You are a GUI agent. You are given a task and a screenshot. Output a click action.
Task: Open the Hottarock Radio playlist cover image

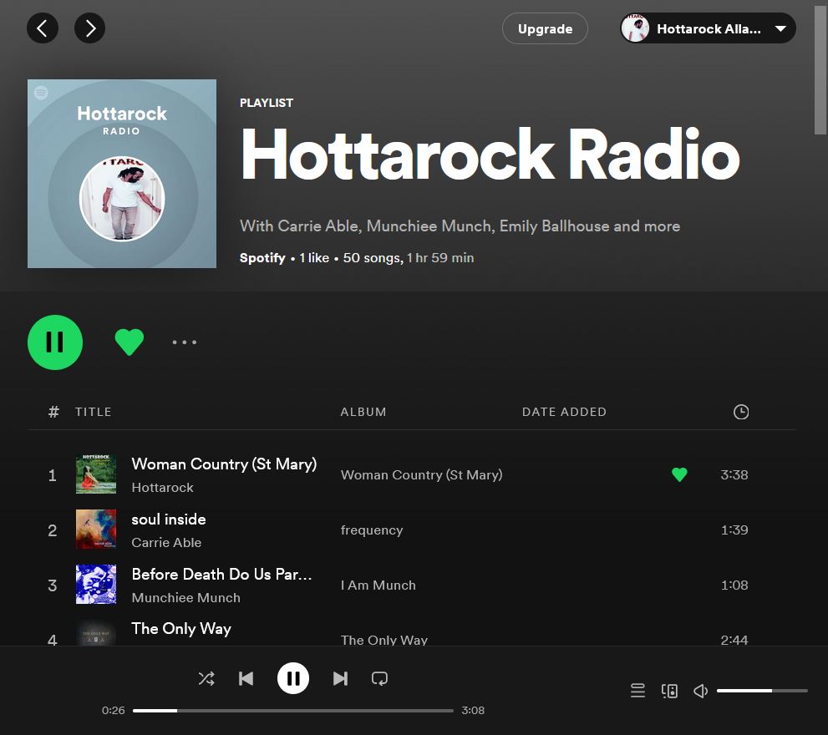click(122, 174)
